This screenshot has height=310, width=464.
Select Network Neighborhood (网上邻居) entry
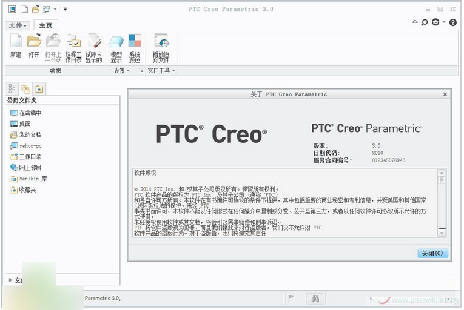tap(25, 168)
